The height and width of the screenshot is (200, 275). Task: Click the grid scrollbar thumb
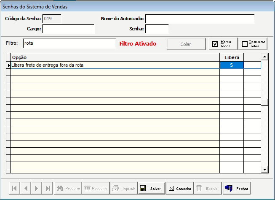tap(264, 102)
